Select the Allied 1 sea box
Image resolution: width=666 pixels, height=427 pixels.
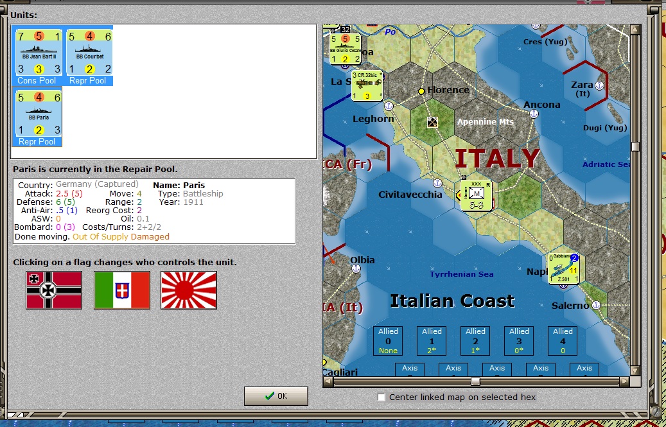(432, 341)
